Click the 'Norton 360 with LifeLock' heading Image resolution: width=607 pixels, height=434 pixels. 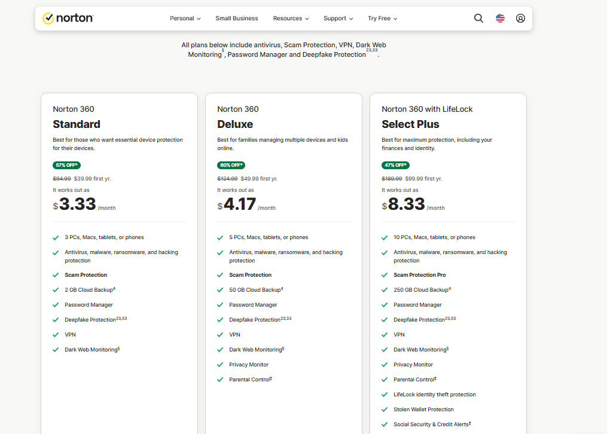click(x=427, y=109)
